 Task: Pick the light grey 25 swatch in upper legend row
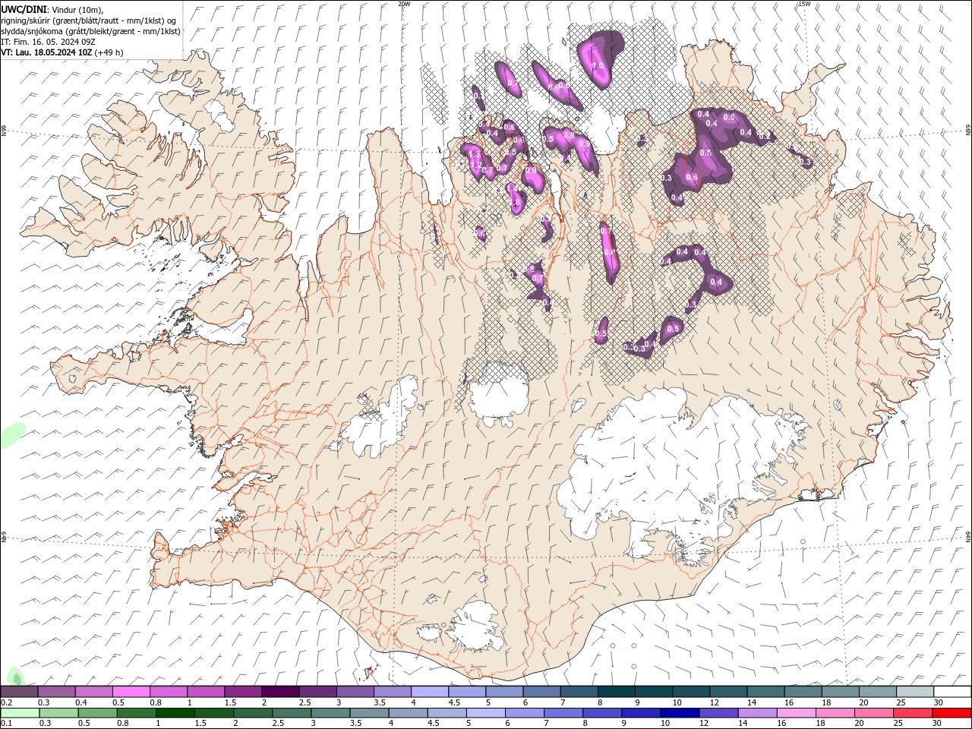tap(915, 692)
